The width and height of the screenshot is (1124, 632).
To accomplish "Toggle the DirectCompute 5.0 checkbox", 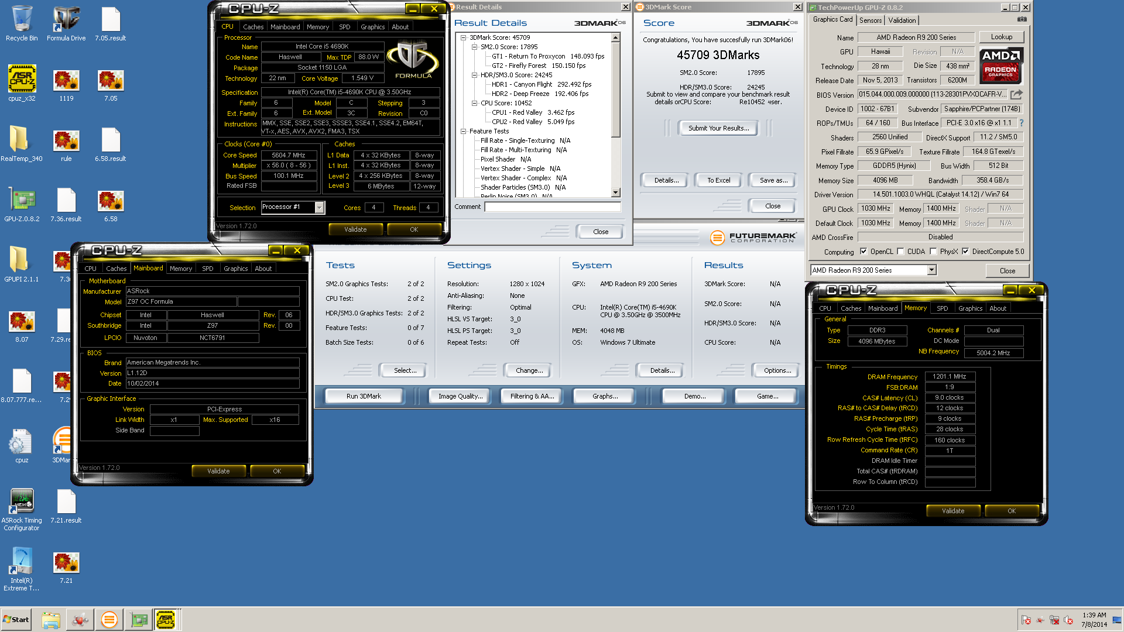I will [x=965, y=252].
